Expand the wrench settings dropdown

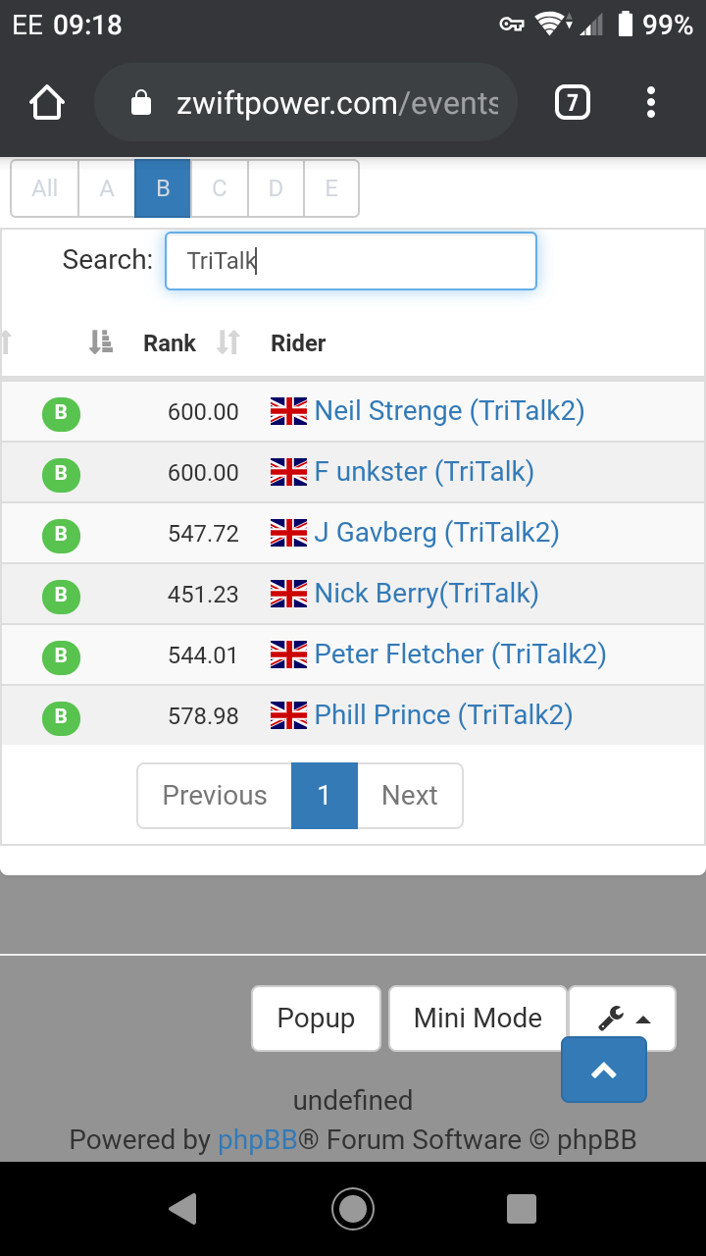point(623,1019)
